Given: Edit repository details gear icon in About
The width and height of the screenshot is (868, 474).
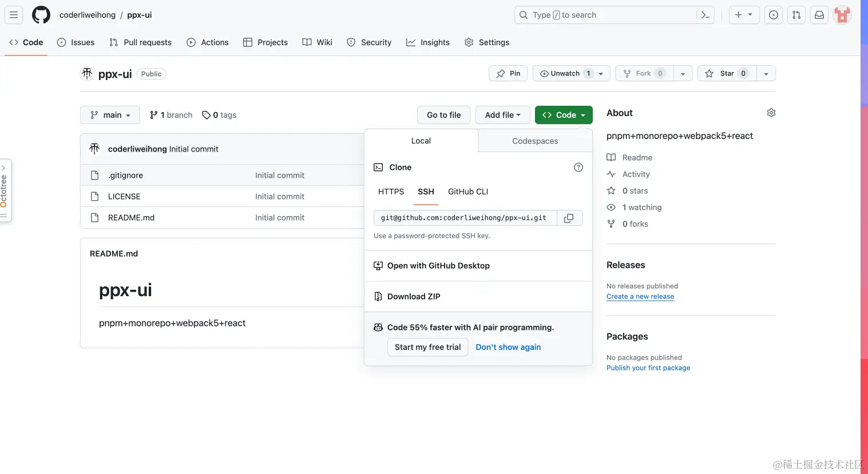Looking at the screenshot, I should click(x=771, y=113).
